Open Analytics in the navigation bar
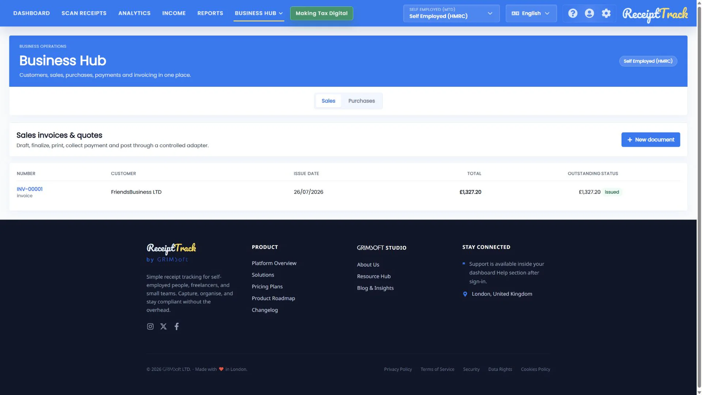Viewport: 702px width, 395px height. coord(134,13)
